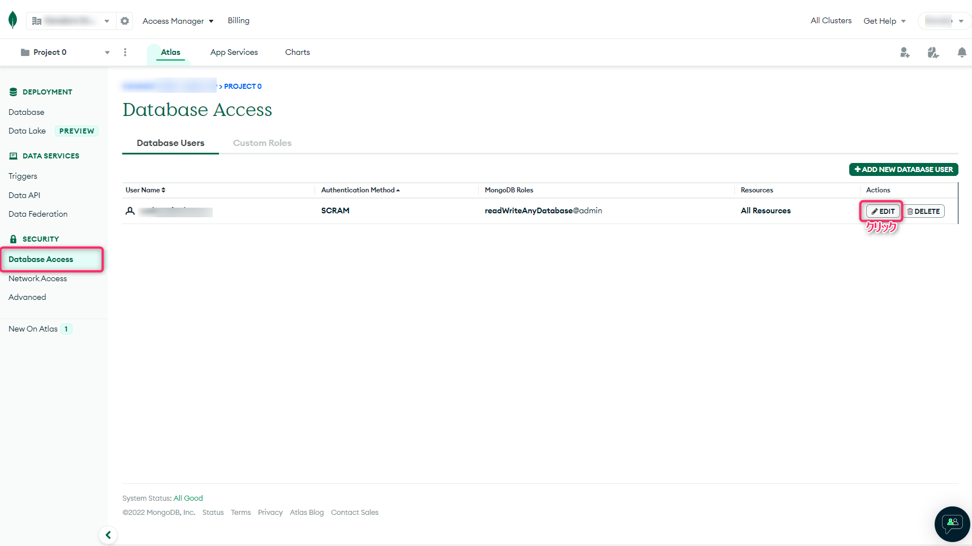Open the Get Help dropdown
This screenshot has width=972, height=546.
pos(884,21)
